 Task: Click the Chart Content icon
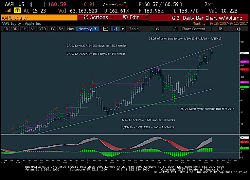pos(176,29)
